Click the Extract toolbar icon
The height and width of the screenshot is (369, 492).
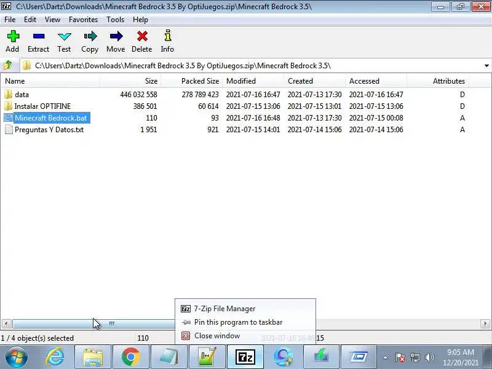pos(39,36)
